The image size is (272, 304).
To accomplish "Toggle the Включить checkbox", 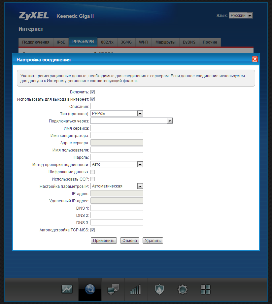I will (x=93, y=92).
